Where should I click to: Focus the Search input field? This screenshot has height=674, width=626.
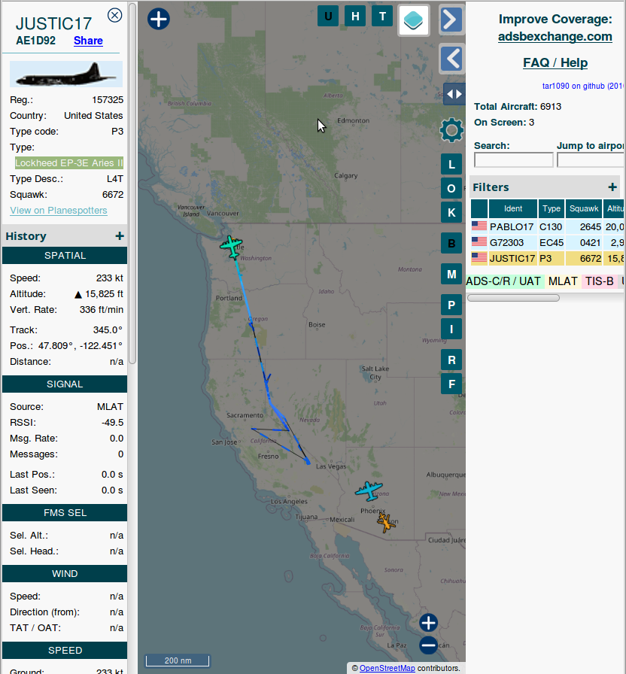(x=513, y=160)
